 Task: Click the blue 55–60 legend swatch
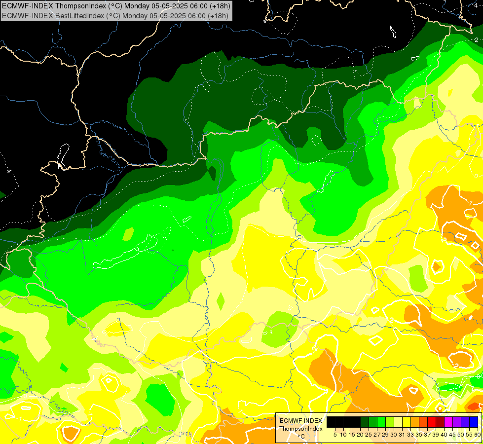coord(474,422)
